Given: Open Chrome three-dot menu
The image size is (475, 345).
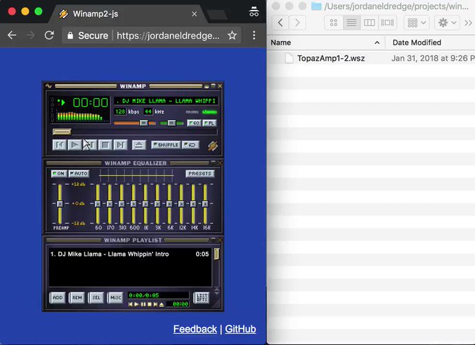Looking at the screenshot, I should point(254,36).
